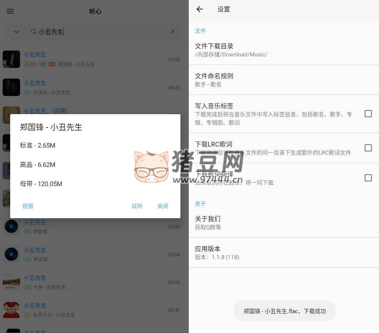Expand the search source dropdown arrow
The height and width of the screenshot is (333, 379).
[16, 32]
